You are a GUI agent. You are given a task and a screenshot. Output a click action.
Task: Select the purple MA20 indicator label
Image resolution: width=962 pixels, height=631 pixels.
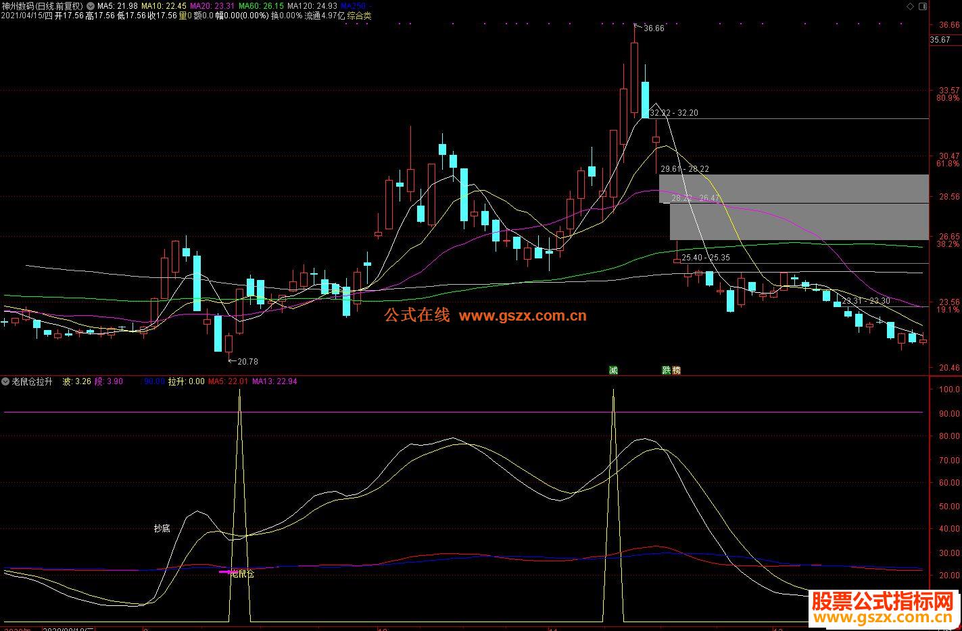point(210,6)
